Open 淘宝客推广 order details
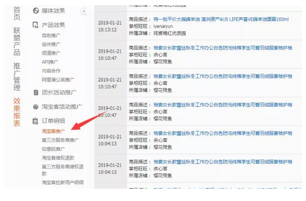The height and width of the screenshot is (201, 306). click(x=53, y=131)
